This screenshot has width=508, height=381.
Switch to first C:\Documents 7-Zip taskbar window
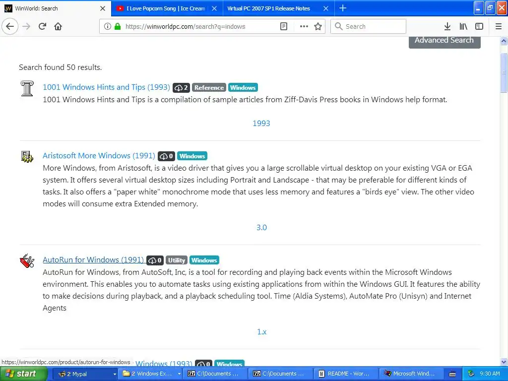click(x=215, y=374)
